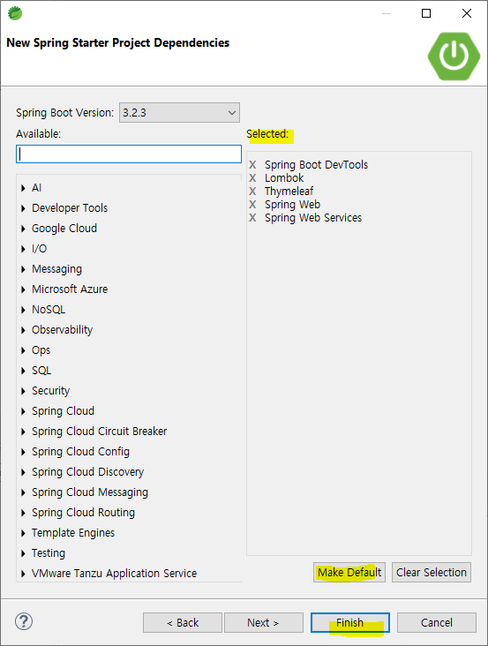Expand the SQL category arrow
488x646 pixels.
(x=23, y=371)
